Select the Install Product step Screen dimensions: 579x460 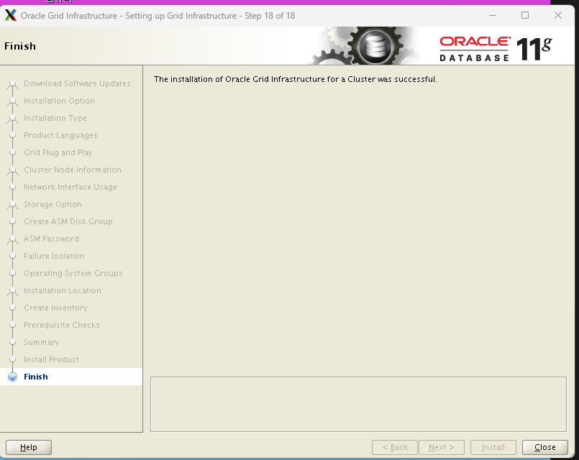pos(51,359)
